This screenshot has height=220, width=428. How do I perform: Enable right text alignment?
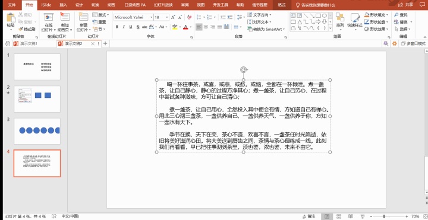point(212,27)
